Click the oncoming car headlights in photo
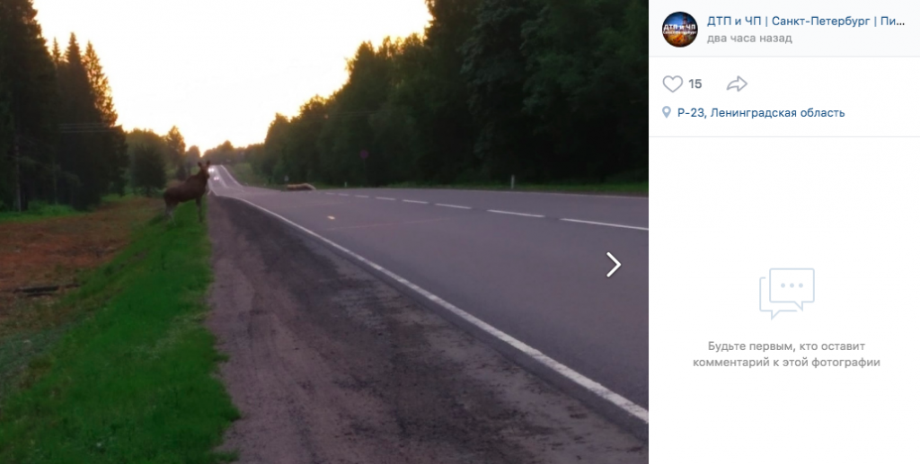The width and height of the screenshot is (920, 464). tap(212, 170)
